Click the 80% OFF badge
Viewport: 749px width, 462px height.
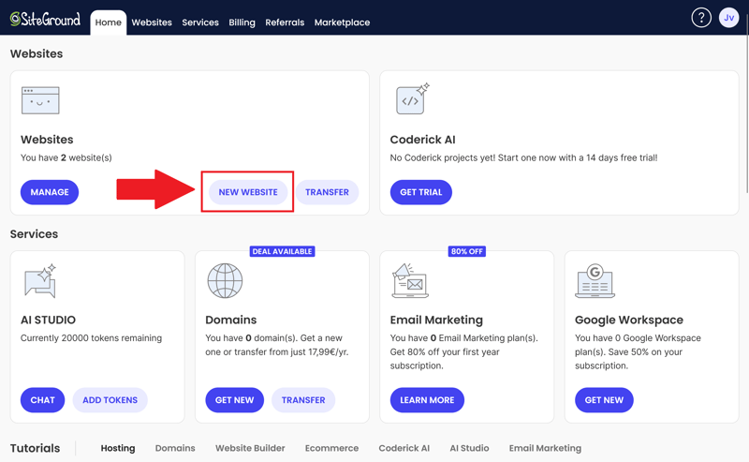[x=467, y=251]
